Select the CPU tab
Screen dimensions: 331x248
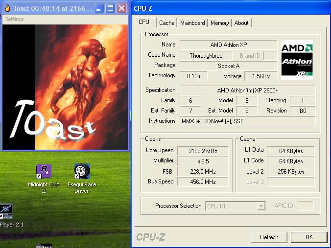pos(144,22)
